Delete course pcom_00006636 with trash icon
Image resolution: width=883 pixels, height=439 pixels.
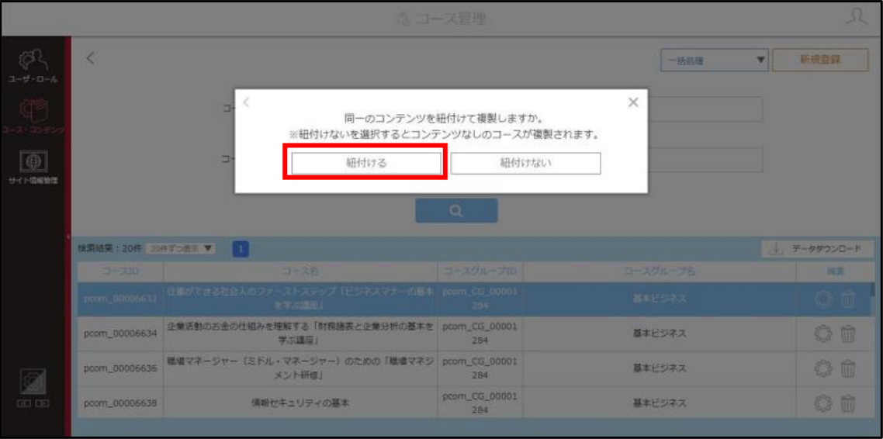tap(848, 369)
